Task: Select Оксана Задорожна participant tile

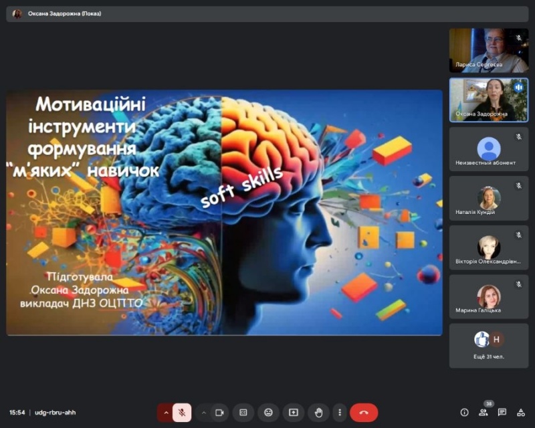Action: tap(488, 100)
